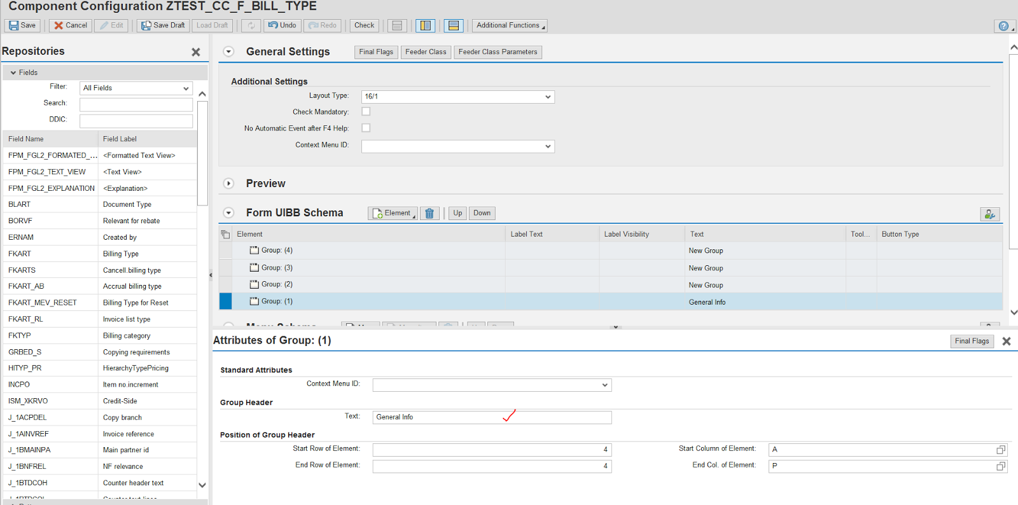Open the Feeder Class Parameters tab button
Screen dimensions: 1018x505
[x=498, y=52]
